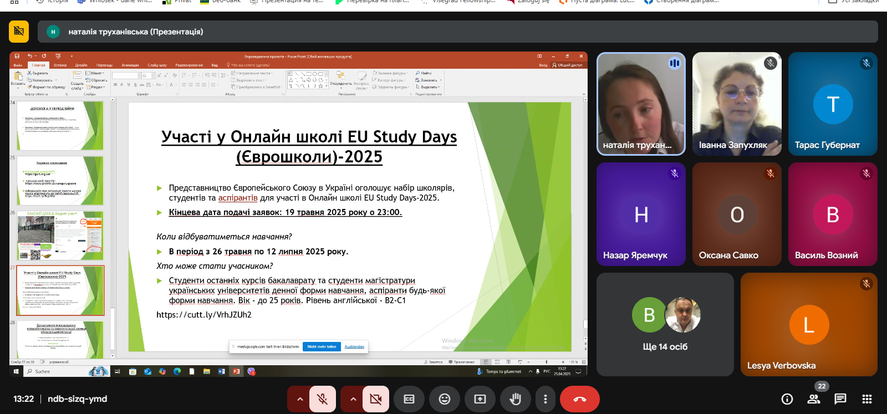Open the Слайд-шоу ribbon tab
This screenshot has width=887, height=414.
click(157, 65)
